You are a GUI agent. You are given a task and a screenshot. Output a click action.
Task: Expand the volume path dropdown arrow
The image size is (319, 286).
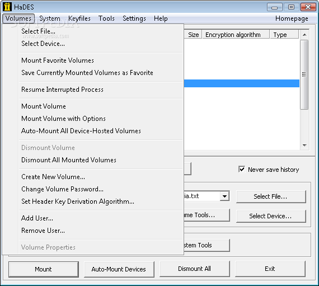(224, 196)
